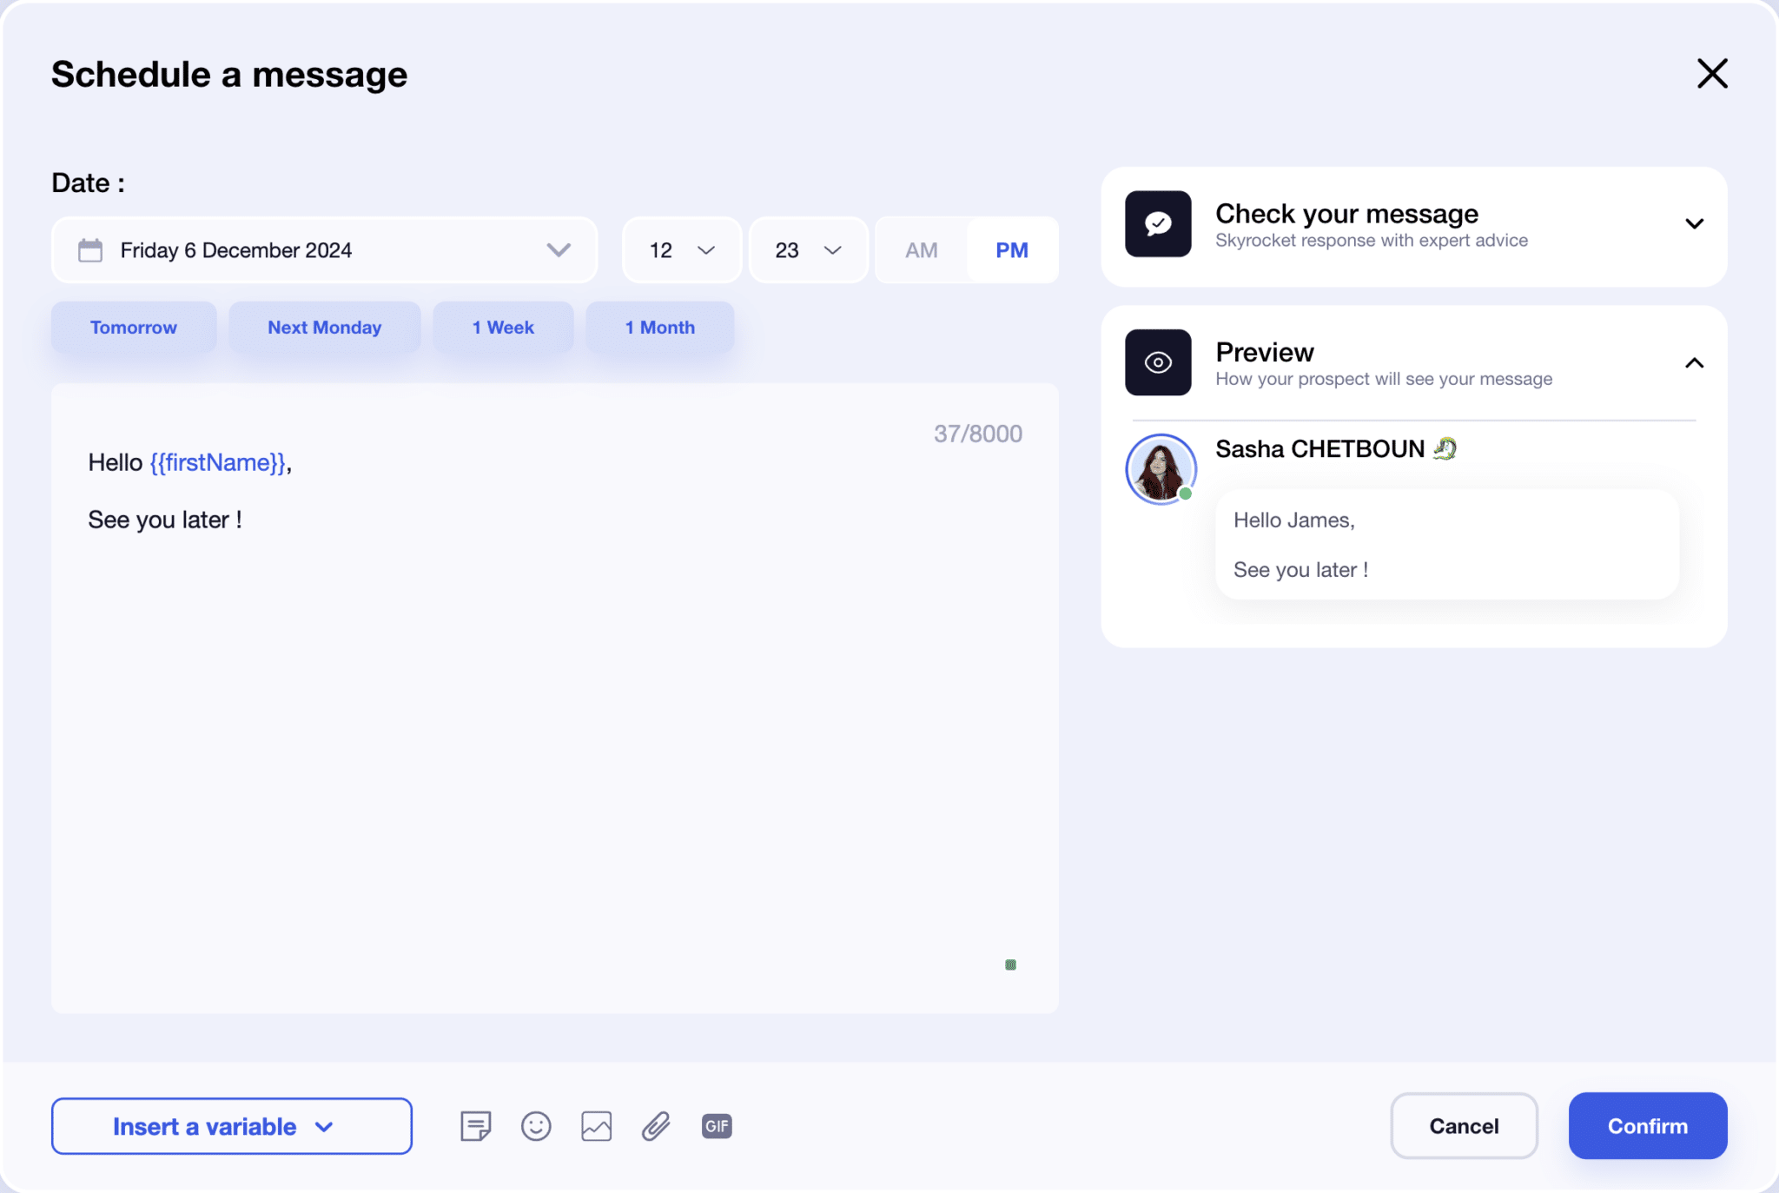Click inside the message text area
The width and height of the screenshot is (1779, 1193).
click(x=556, y=695)
